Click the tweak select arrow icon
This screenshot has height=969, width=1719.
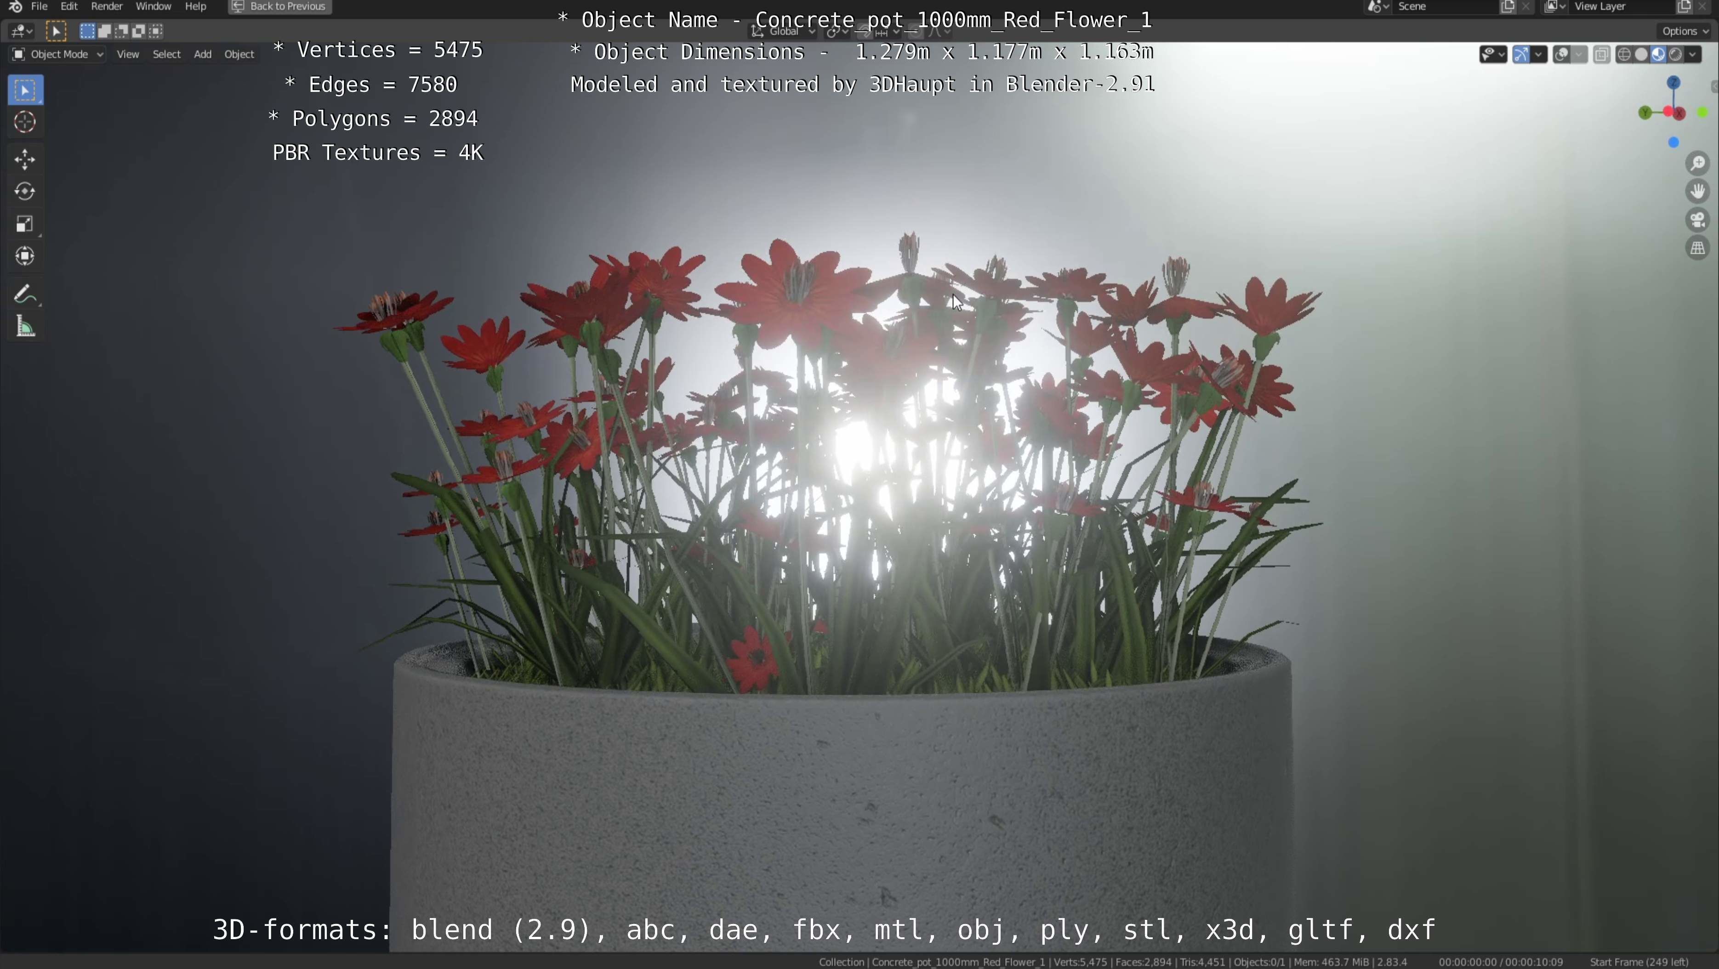coord(56,31)
